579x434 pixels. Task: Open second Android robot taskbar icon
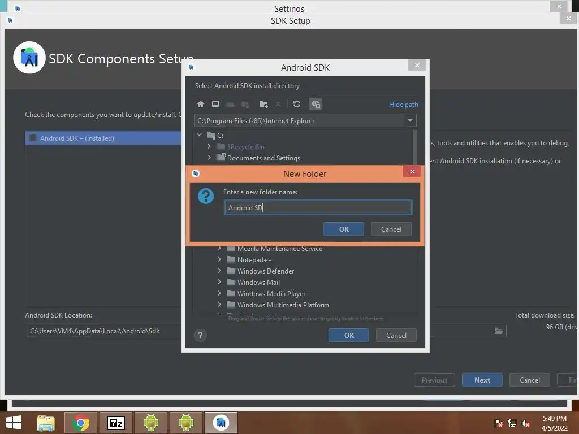click(185, 423)
